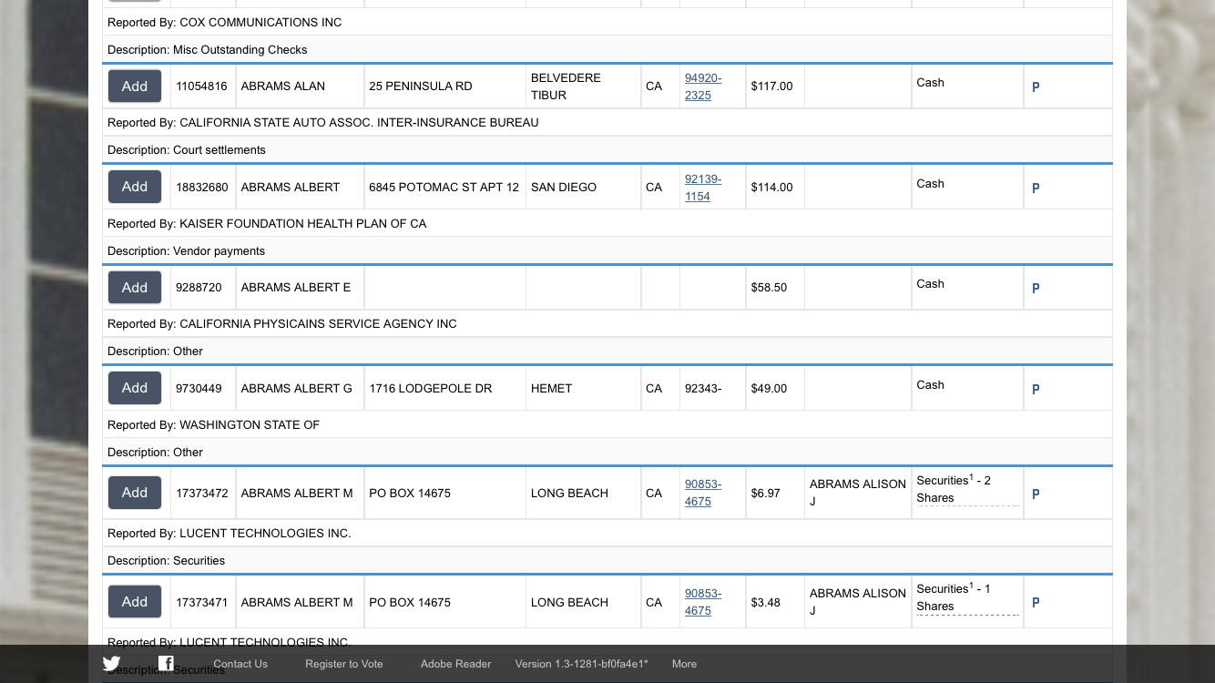
Task: Add property 9288720 for ABRAMS ALBERT E
Action: tap(135, 288)
